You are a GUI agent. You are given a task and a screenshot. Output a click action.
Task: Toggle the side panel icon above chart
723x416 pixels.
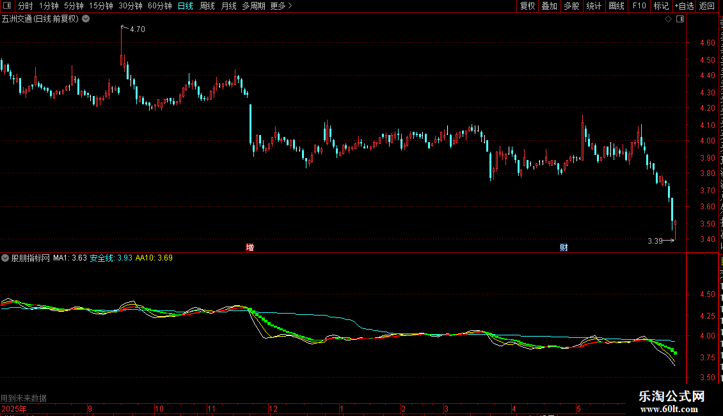680,19
